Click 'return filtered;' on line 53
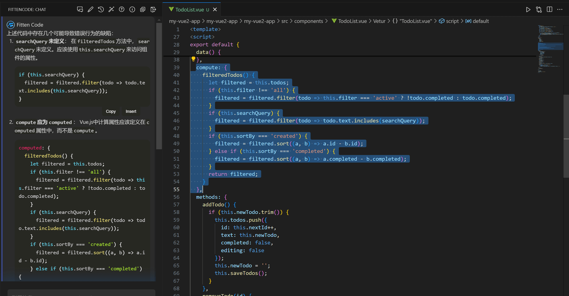The image size is (569, 296). (233, 174)
